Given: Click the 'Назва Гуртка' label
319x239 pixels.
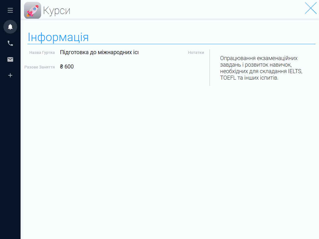Looking at the screenshot, I should point(42,53).
